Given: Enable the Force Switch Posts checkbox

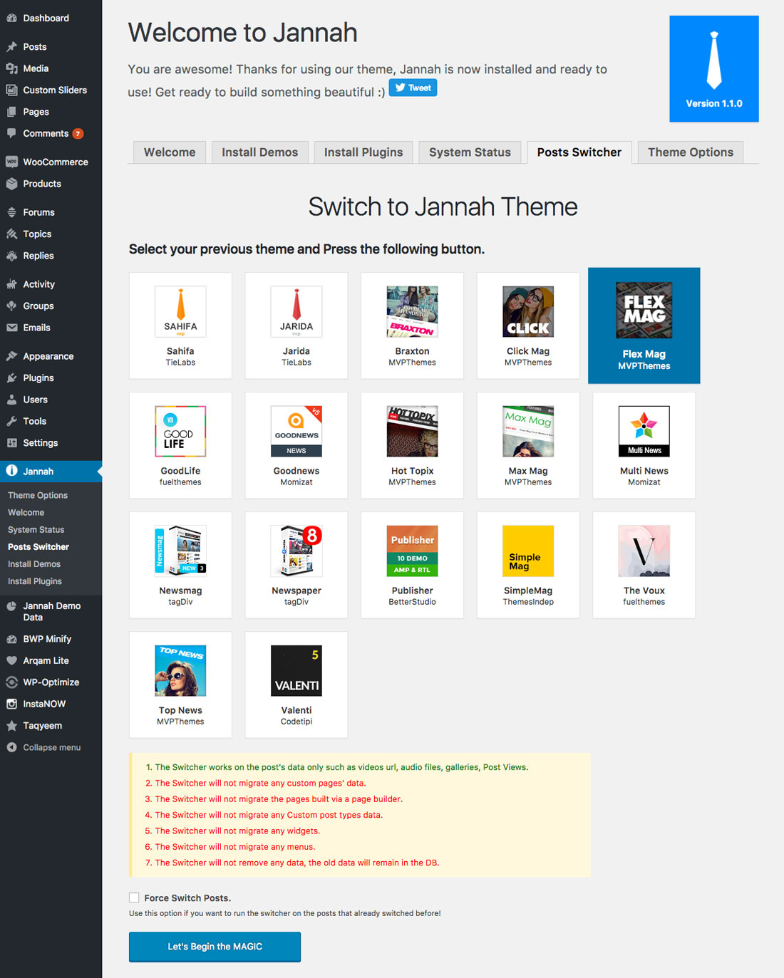Looking at the screenshot, I should pos(134,898).
